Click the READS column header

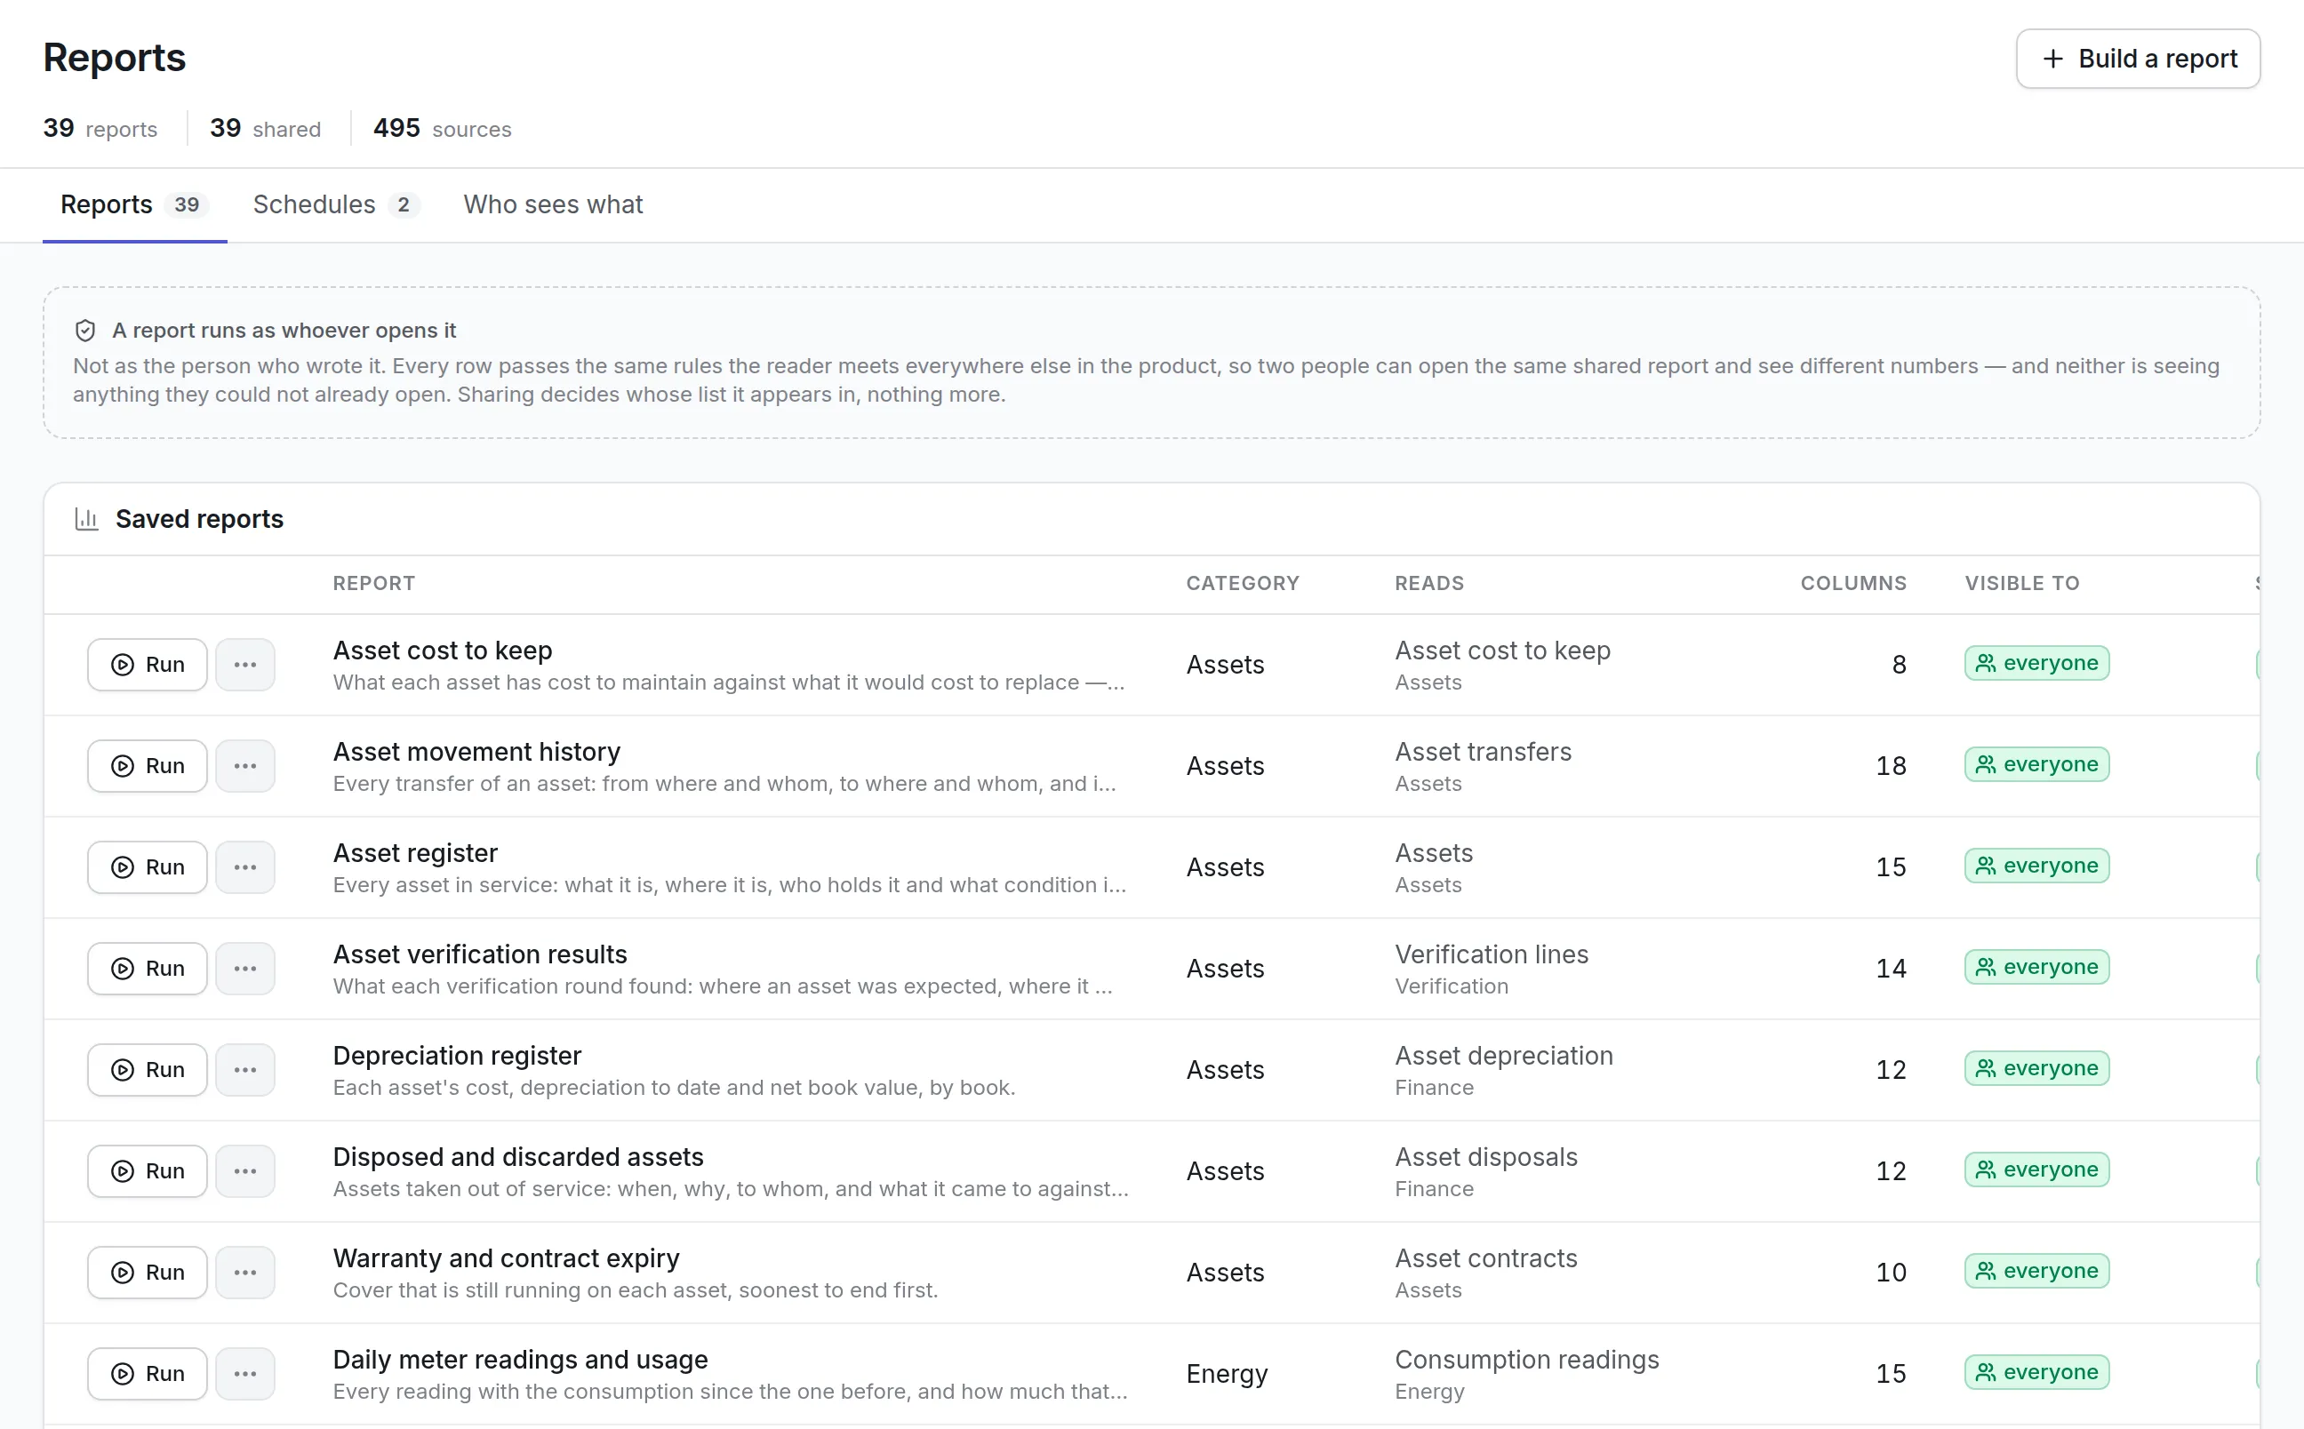pyautogui.click(x=1429, y=583)
